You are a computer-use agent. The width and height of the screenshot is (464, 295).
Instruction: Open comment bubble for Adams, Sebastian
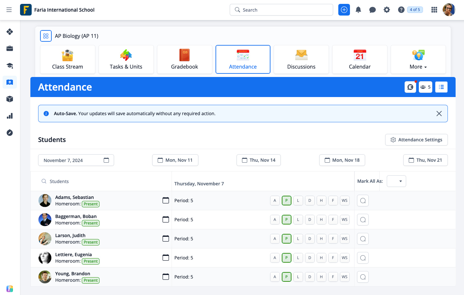click(x=363, y=201)
